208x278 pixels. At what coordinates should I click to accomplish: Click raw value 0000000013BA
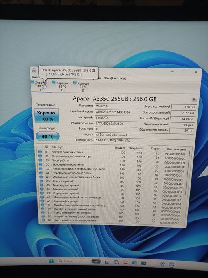click(172, 200)
